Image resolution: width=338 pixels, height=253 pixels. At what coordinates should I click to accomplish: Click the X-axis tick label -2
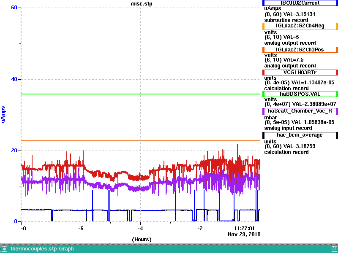[x=200, y=228]
